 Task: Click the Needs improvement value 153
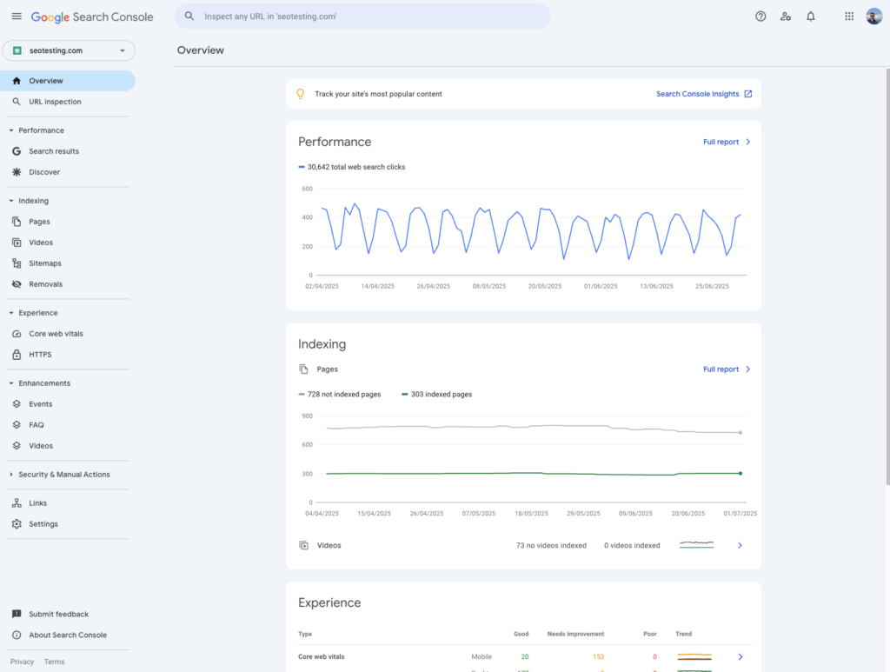598,656
